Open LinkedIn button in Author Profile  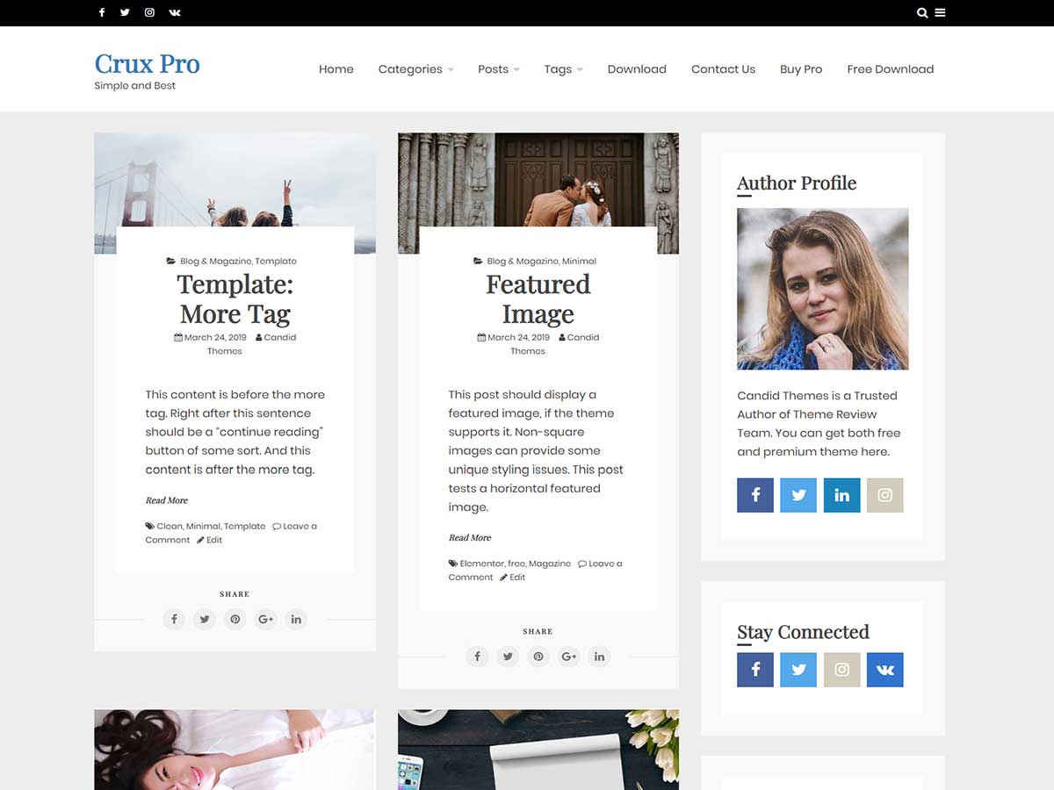(841, 495)
